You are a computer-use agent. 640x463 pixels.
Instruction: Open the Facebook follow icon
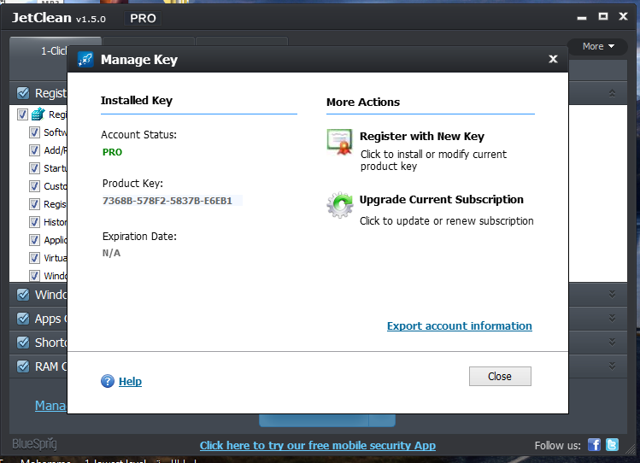coord(594,445)
